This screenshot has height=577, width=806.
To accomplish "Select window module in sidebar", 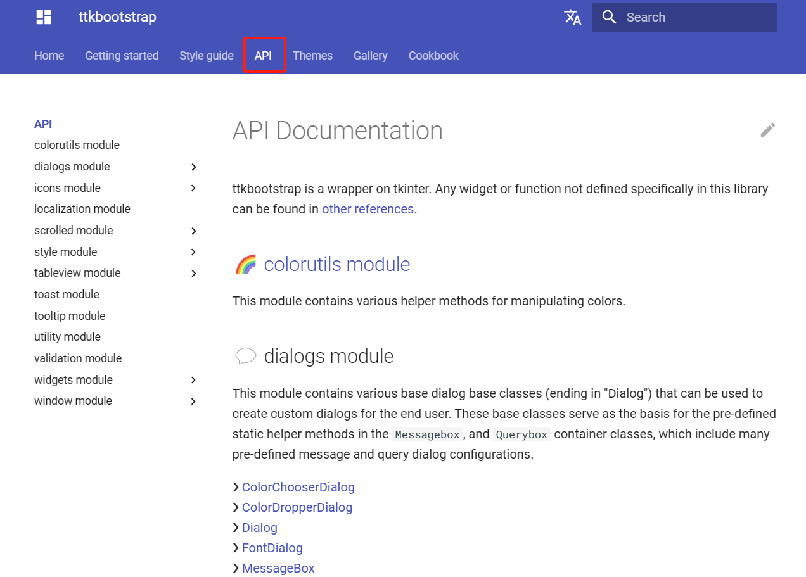I will tap(73, 401).
